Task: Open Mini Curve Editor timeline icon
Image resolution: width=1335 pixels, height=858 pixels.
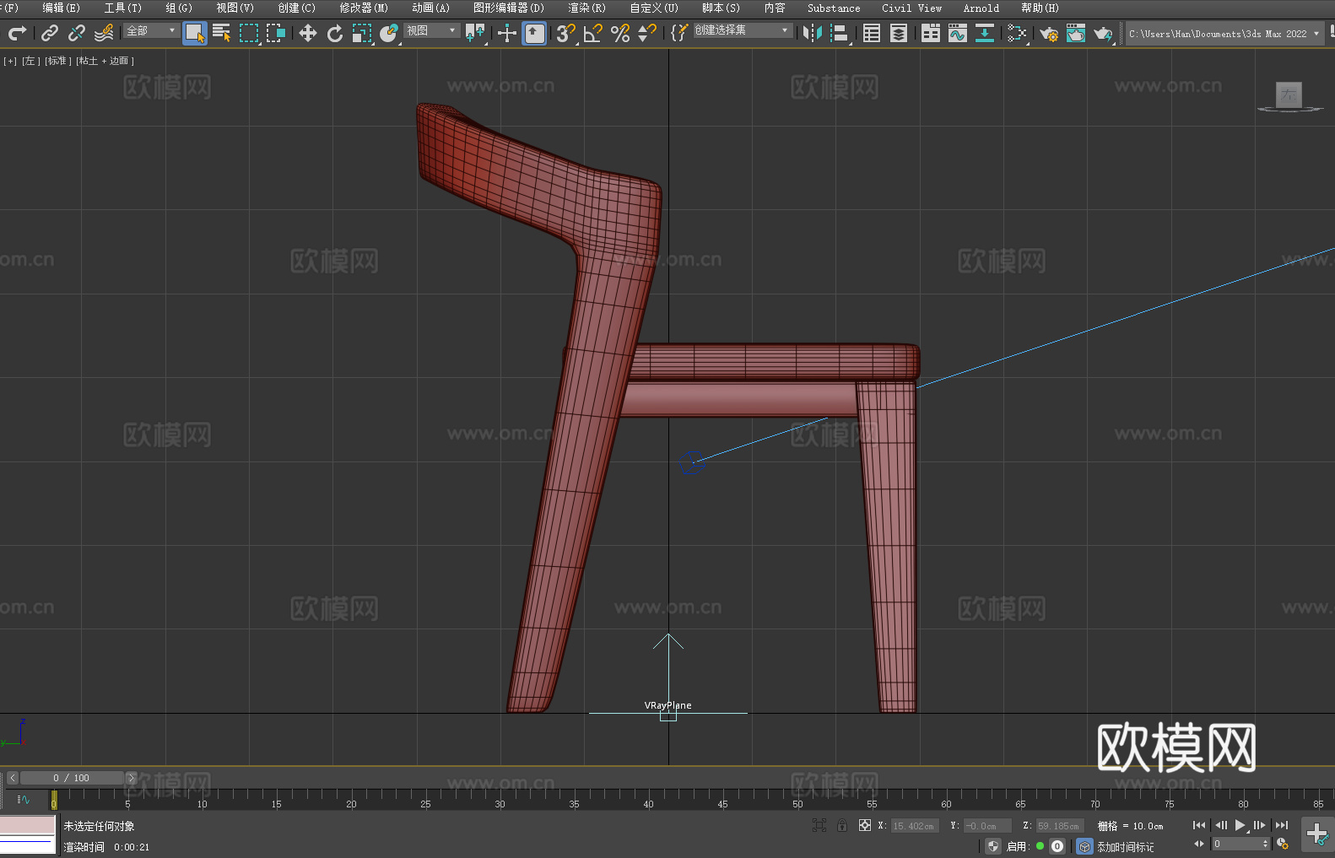Action: 24,799
